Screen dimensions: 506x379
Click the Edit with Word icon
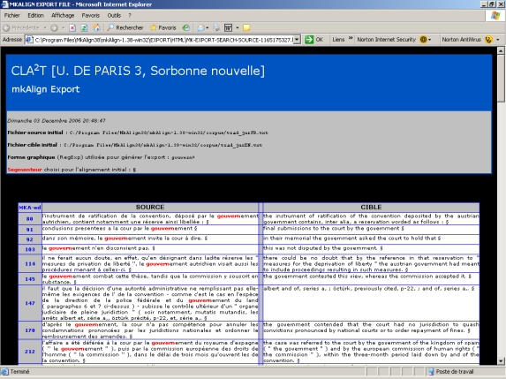228,27
